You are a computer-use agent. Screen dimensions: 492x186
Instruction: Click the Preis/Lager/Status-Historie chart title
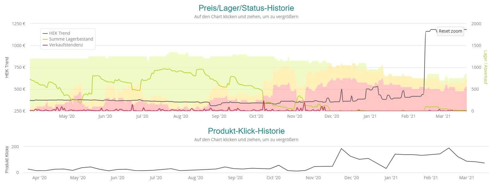[x=246, y=8]
